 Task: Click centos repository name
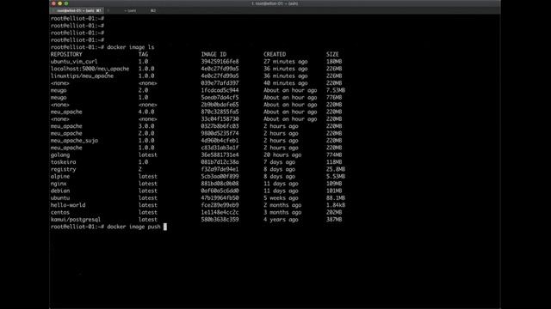pos(60,212)
